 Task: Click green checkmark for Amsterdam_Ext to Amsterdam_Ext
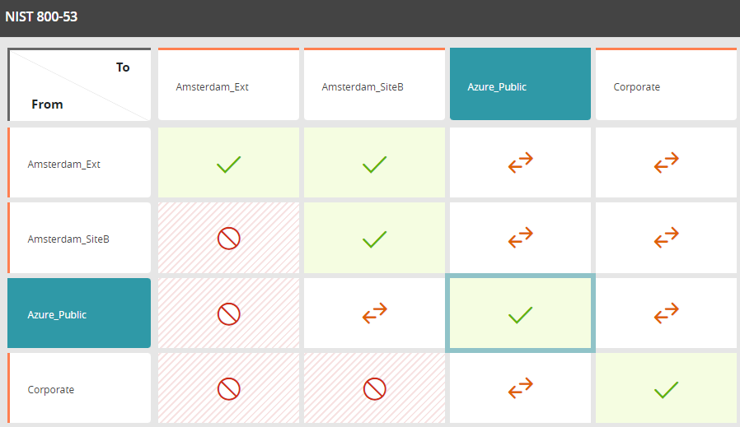coord(228,165)
